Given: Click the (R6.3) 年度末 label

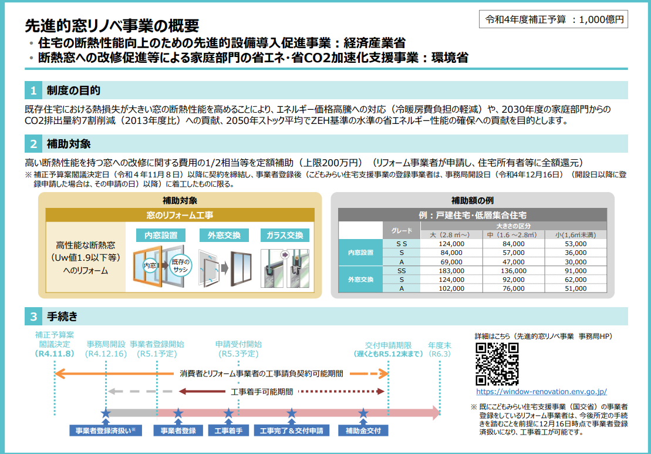Looking at the screenshot, I should 440,354.
